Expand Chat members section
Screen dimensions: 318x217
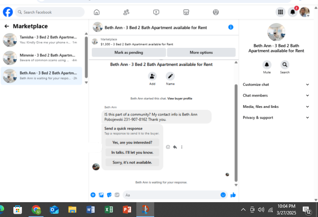click(x=276, y=96)
